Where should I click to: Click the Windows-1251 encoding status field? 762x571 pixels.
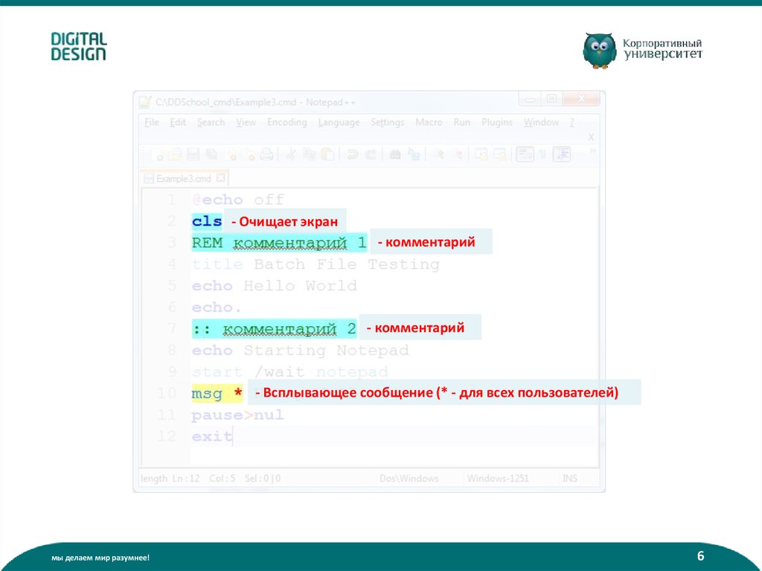[498, 479]
